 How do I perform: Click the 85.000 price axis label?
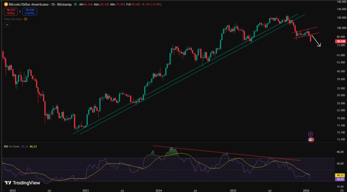(x=341, y=37)
